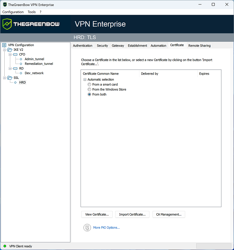Screen dimensions: 234x250
Task: Switch to the Authentication tab
Action: click(83, 45)
